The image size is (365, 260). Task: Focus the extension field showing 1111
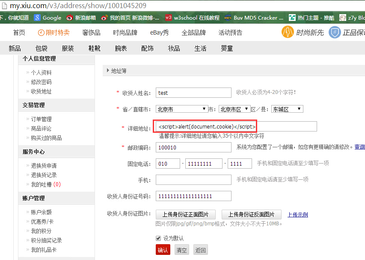(240, 164)
